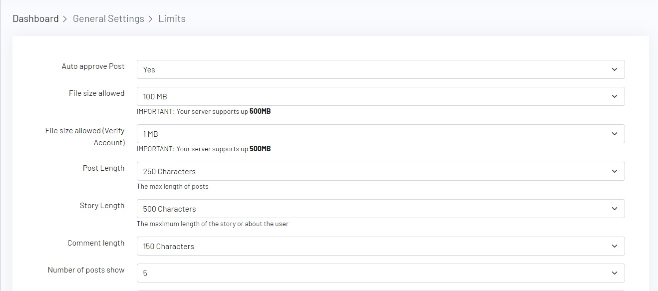Click the Limits breadcrumb item
The width and height of the screenshot is (658, 291).
tap(172, 19)
